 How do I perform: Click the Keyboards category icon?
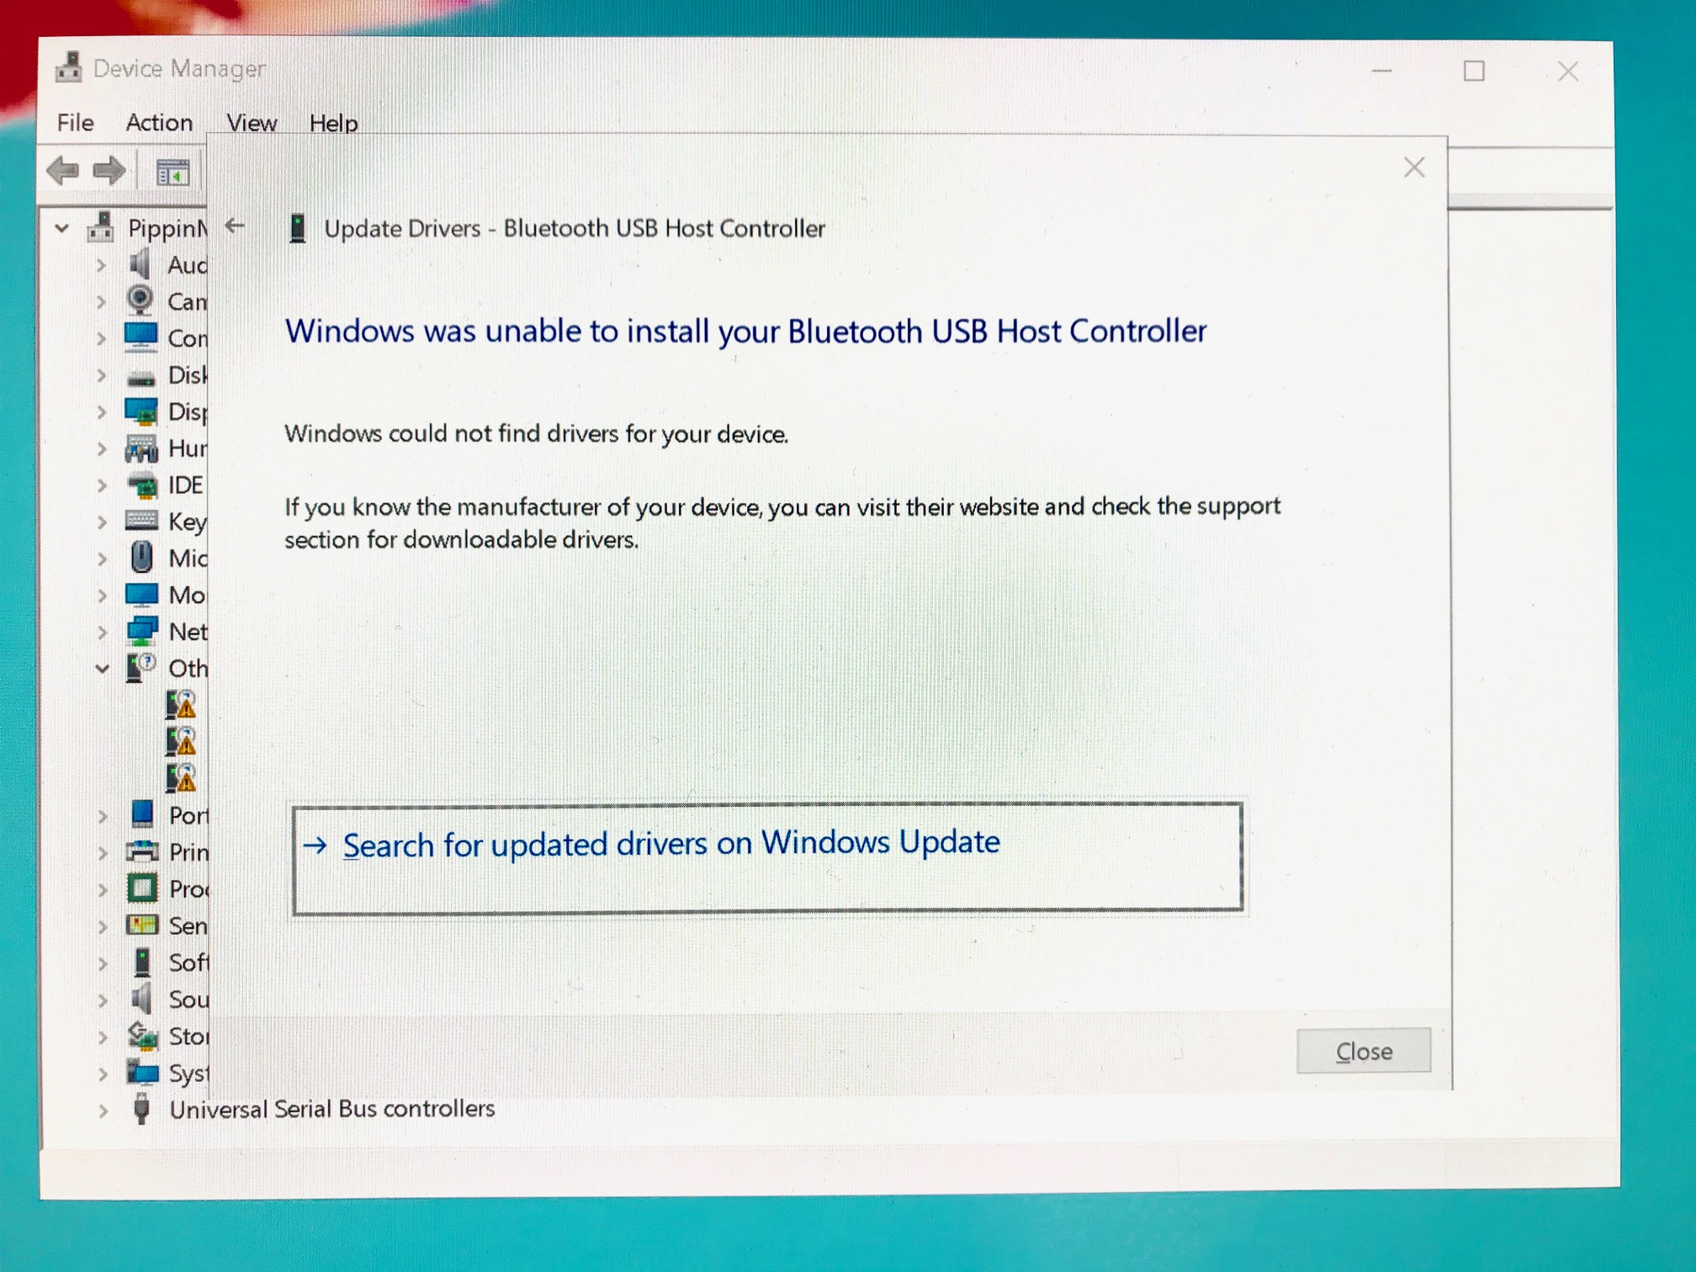[143, 522]
